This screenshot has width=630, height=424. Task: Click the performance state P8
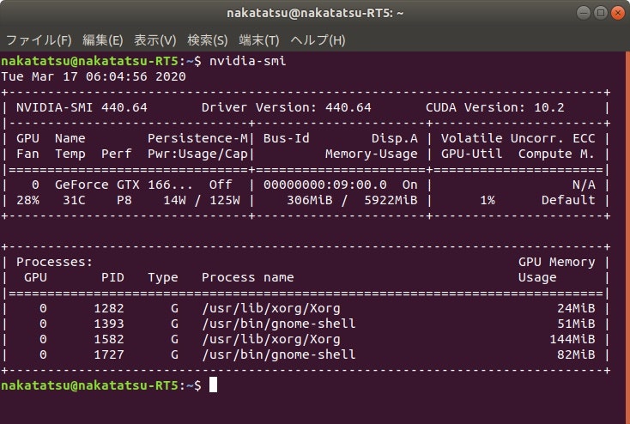(124, 200)
